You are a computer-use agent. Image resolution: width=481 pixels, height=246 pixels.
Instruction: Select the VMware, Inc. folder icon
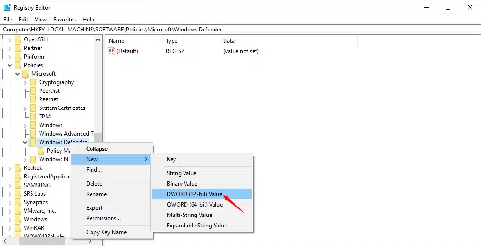point(18,211)
